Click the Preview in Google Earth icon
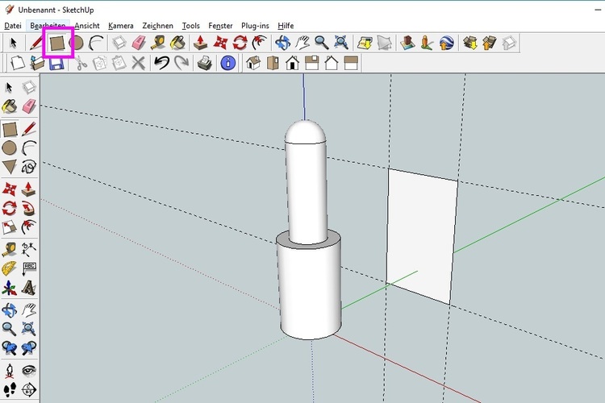The width and height of the screenshot is (605, 403). tap(446, 43)
